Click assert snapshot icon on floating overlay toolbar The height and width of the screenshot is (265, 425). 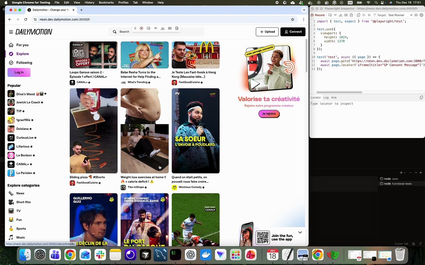coord(177,28)
